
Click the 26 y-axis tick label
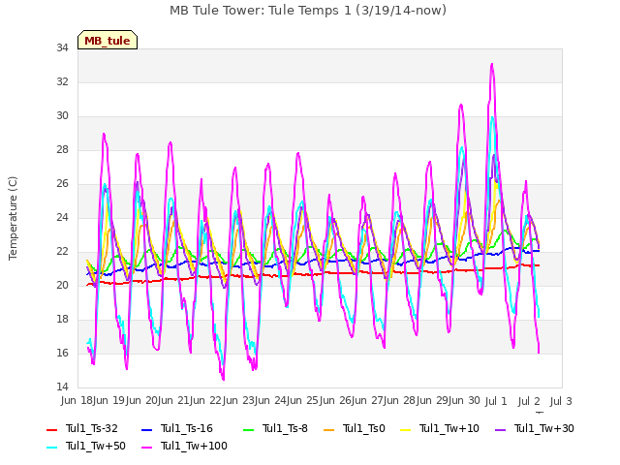pos(62,184)
